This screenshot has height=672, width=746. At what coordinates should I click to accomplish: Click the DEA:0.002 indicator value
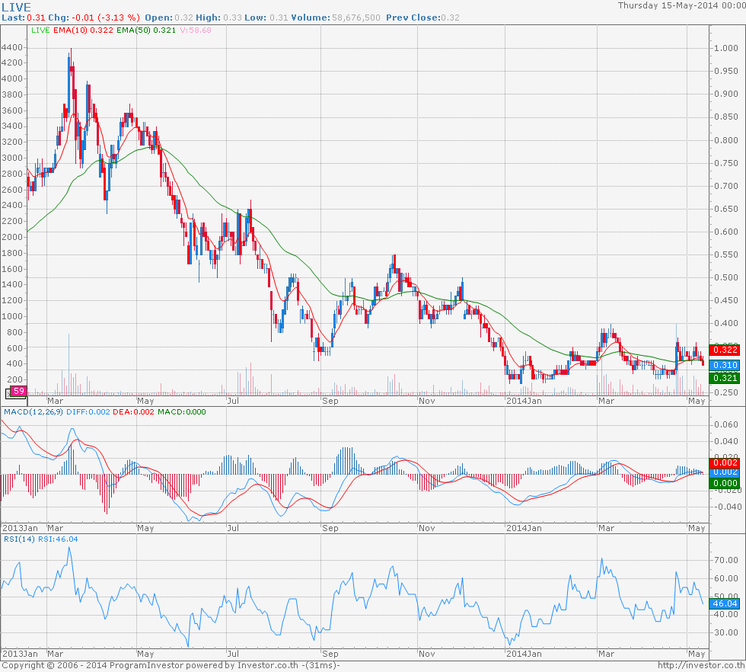133,412
